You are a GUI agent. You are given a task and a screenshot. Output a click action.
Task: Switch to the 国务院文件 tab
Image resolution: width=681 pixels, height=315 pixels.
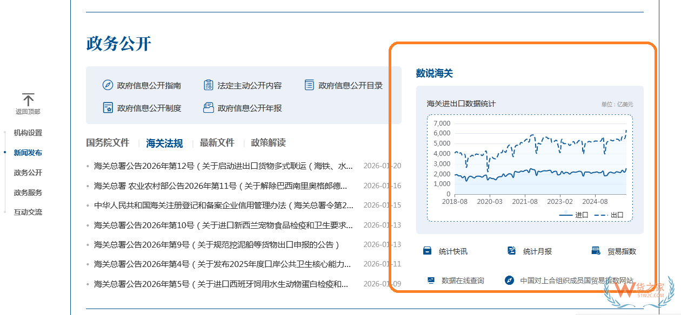107,142
